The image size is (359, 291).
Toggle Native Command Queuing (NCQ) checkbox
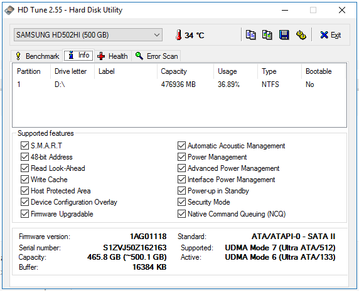point(181,214)
